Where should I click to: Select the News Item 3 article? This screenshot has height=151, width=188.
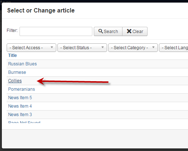click(x=20, y=115)
